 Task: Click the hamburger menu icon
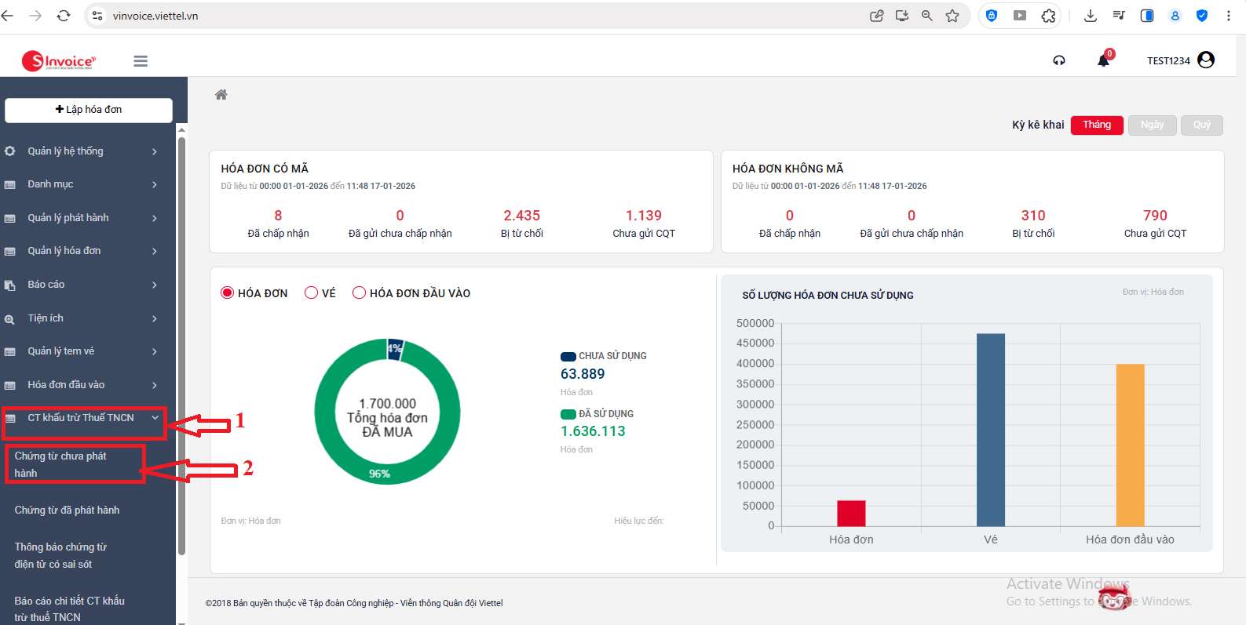(141, 61)
